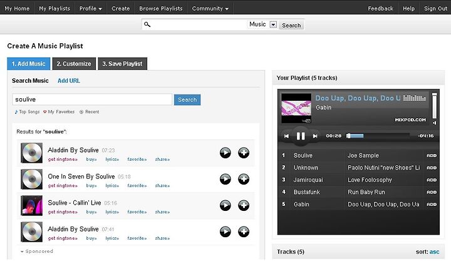The height and width of the screenshot is (266, 451).
Task: Click ADD on the Unknown Paolo Nutini track
Action: 432,168
